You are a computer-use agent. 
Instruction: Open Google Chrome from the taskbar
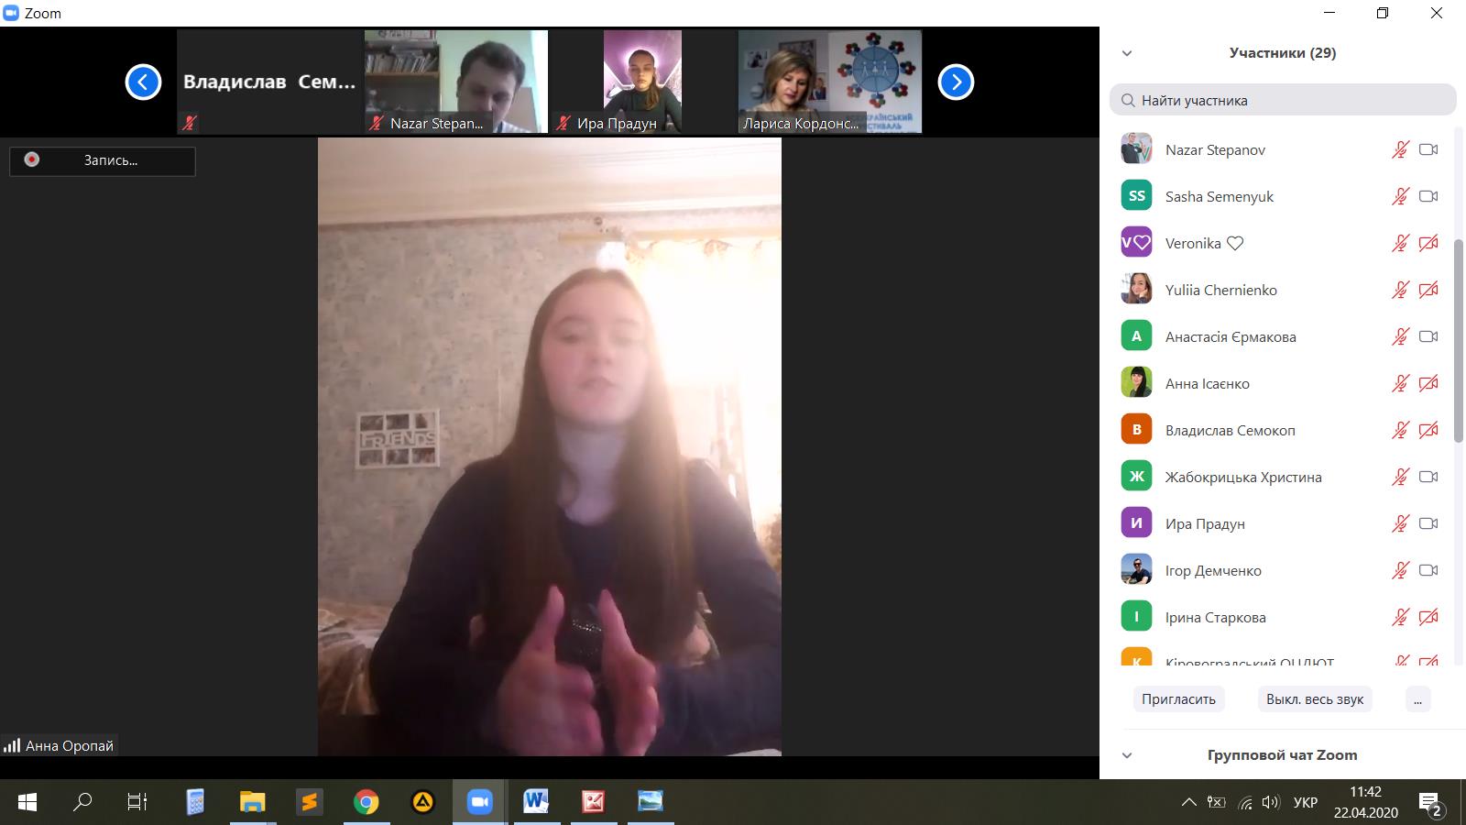(x=366, y=802)
